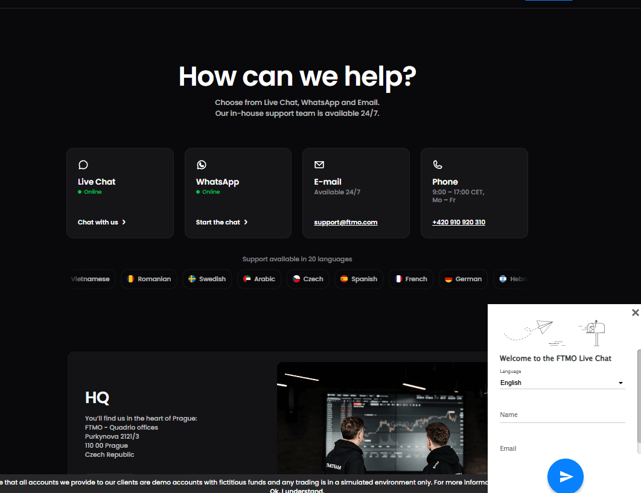Call the +420 910 920 310 link
Viewport: 641px width, 493px height.
(459, 222)
